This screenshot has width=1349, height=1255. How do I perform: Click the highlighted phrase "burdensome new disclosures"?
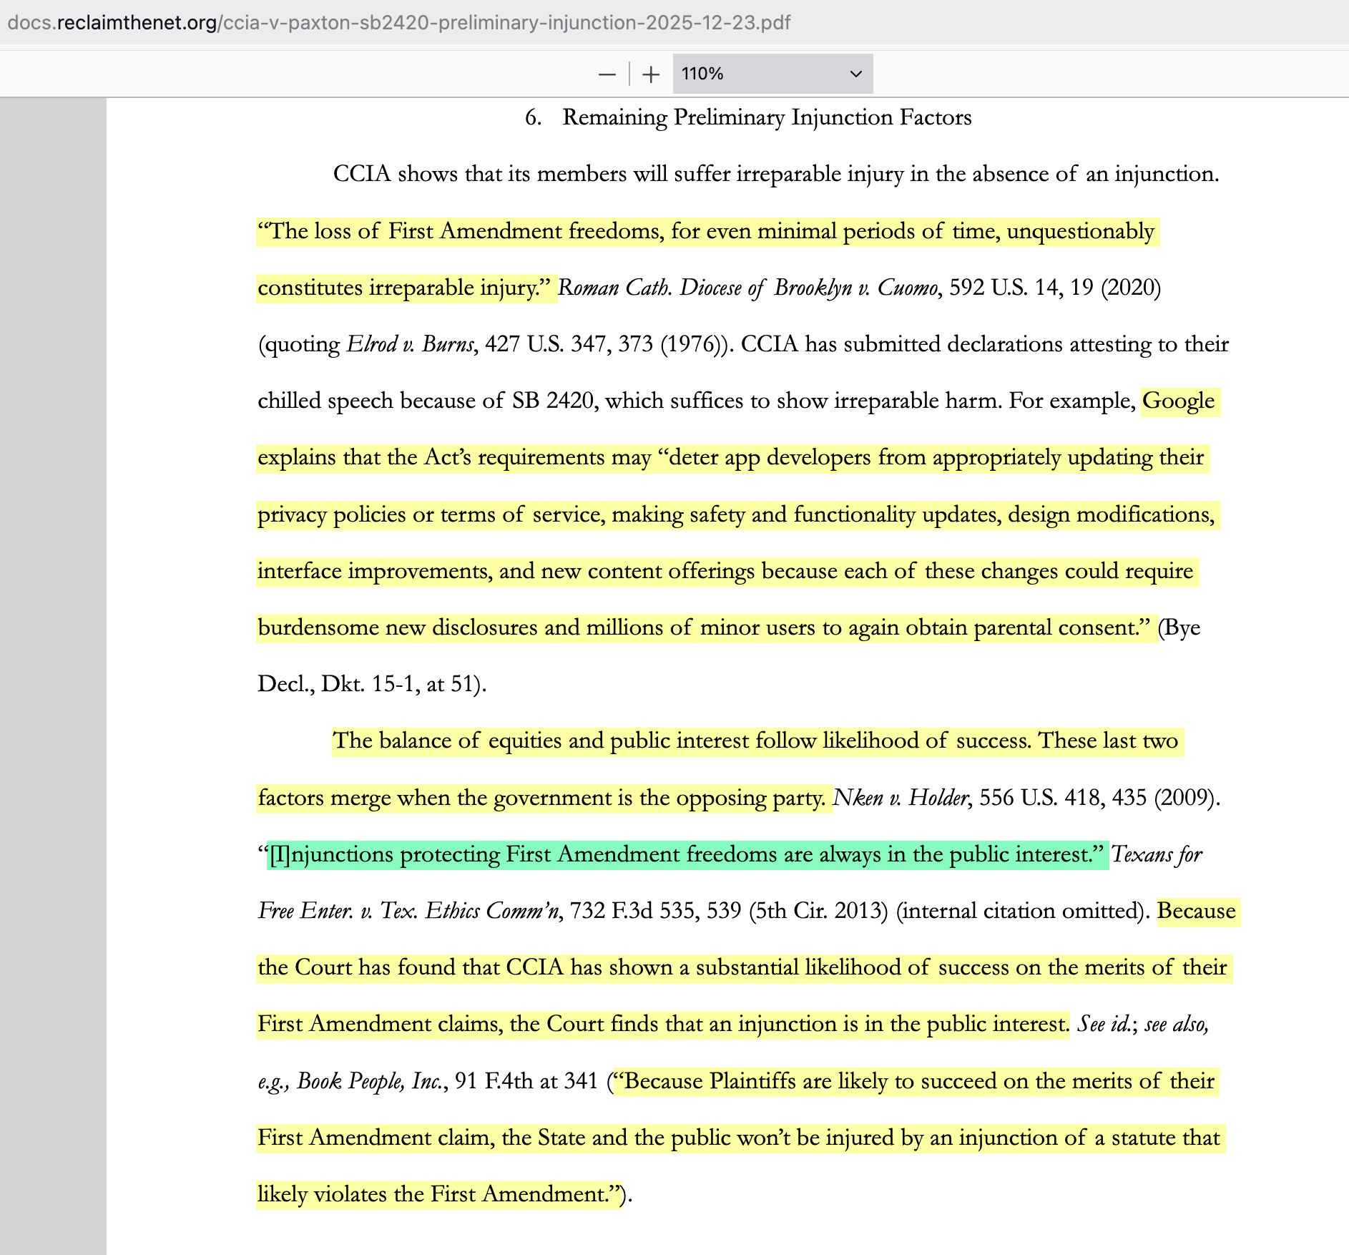coord(398,627)
